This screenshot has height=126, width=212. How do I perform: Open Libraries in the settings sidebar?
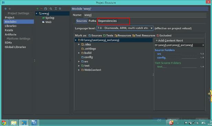pos(11,26)
